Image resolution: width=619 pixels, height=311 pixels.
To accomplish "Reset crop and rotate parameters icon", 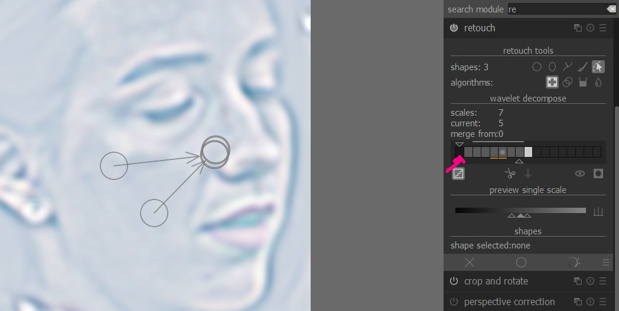I will [x=590, y=281].
